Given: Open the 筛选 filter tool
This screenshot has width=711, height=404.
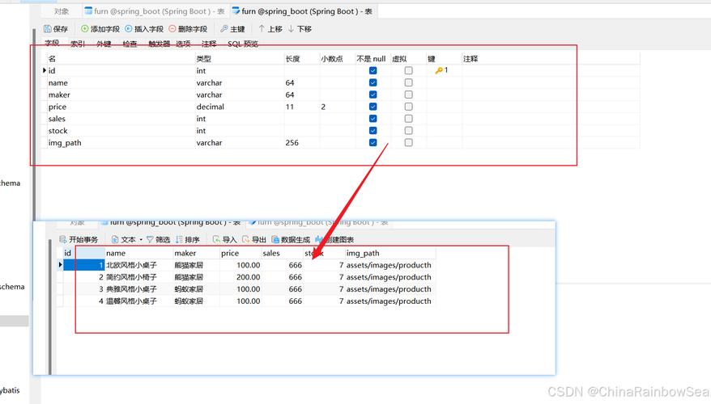Looking at the screenshot, I should tap(158, 240).
